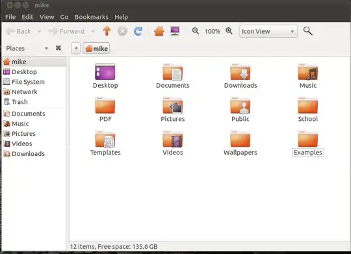Image resolution: width=351 pixels, height=254 pixels.
Task: Click the Back button
Action: 18,31
